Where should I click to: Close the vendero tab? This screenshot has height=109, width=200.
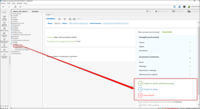point(52,14)
